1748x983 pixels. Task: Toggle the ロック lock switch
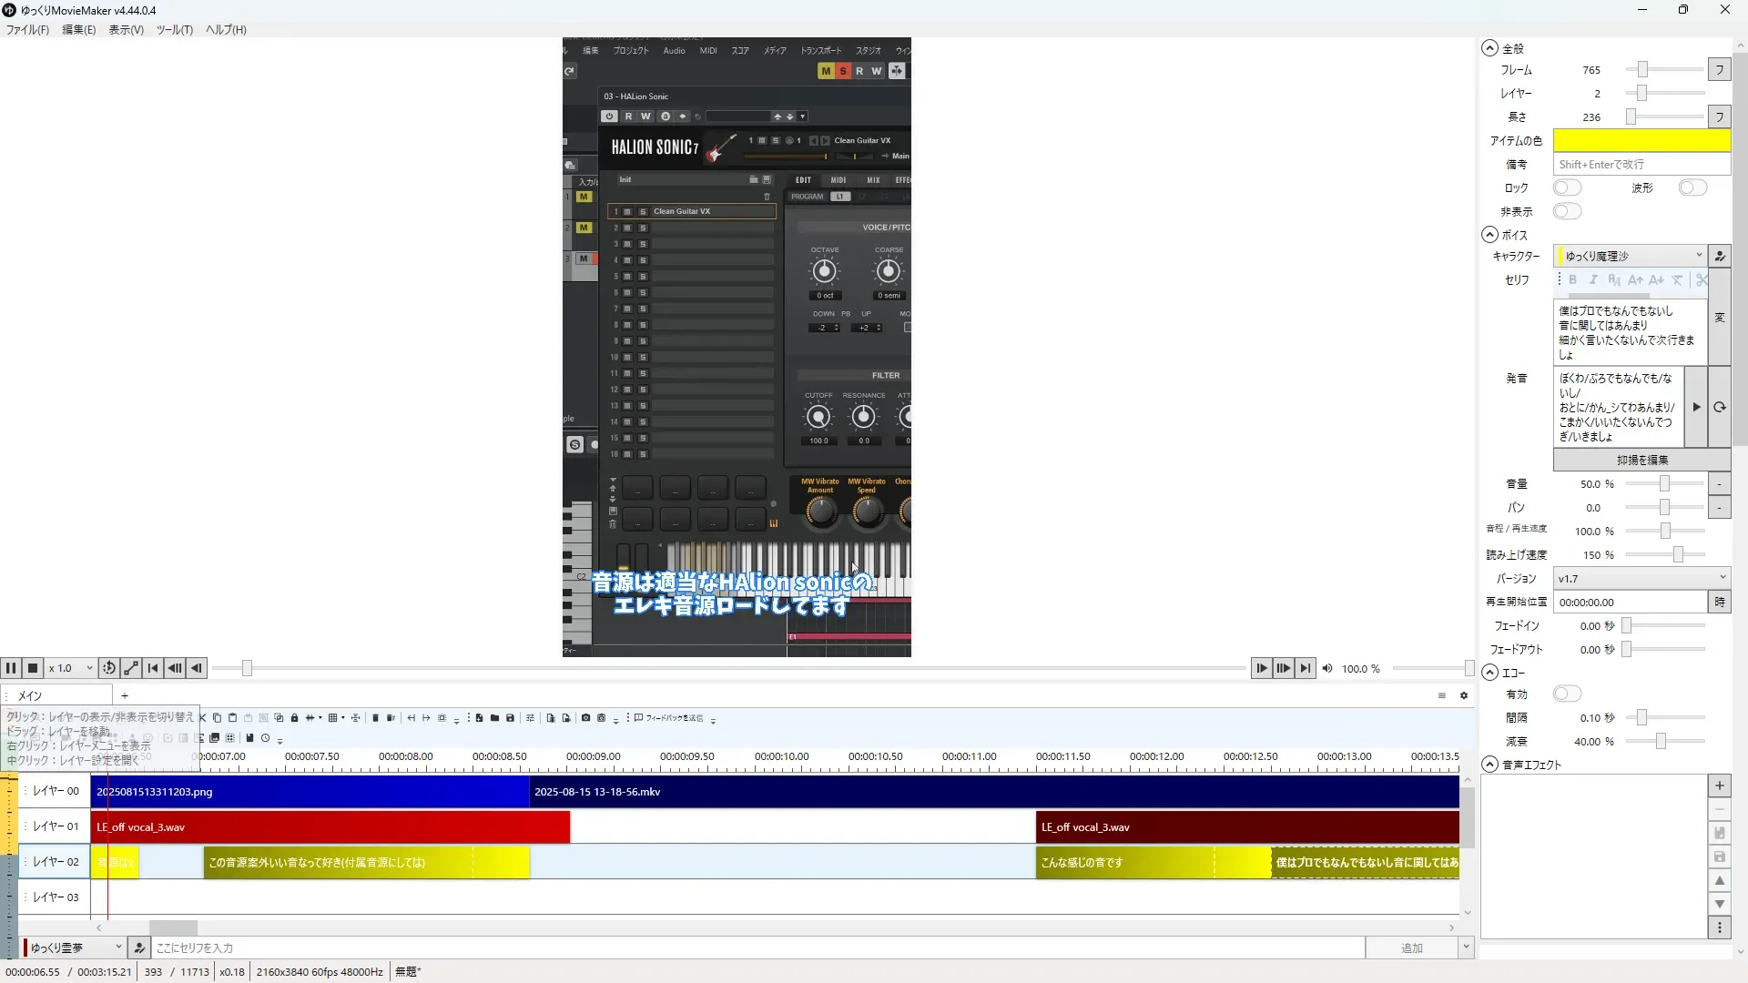pyautogui.click(x=1567, y=187)
